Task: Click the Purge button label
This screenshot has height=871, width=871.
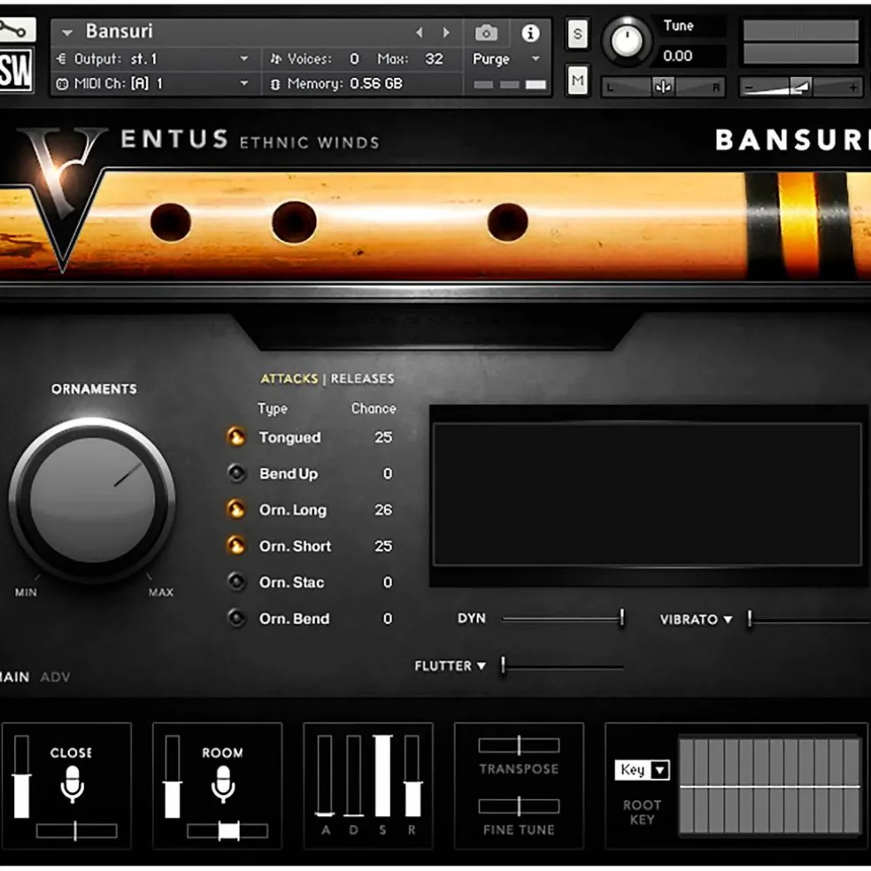Action: (490, 59)
